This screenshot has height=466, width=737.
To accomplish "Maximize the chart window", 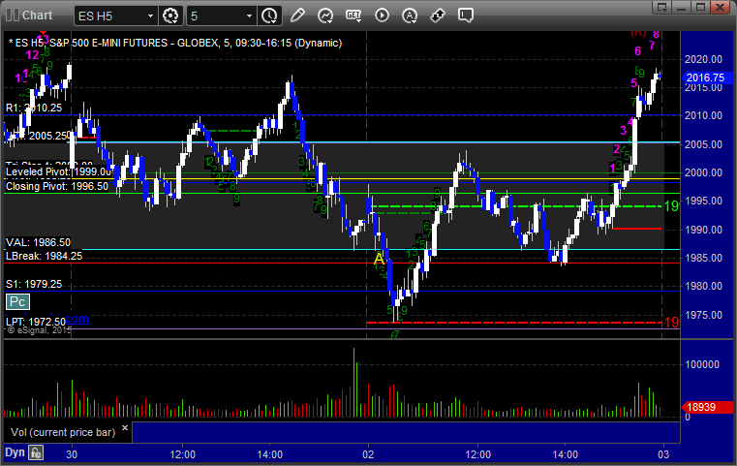I will click(700, 7).
